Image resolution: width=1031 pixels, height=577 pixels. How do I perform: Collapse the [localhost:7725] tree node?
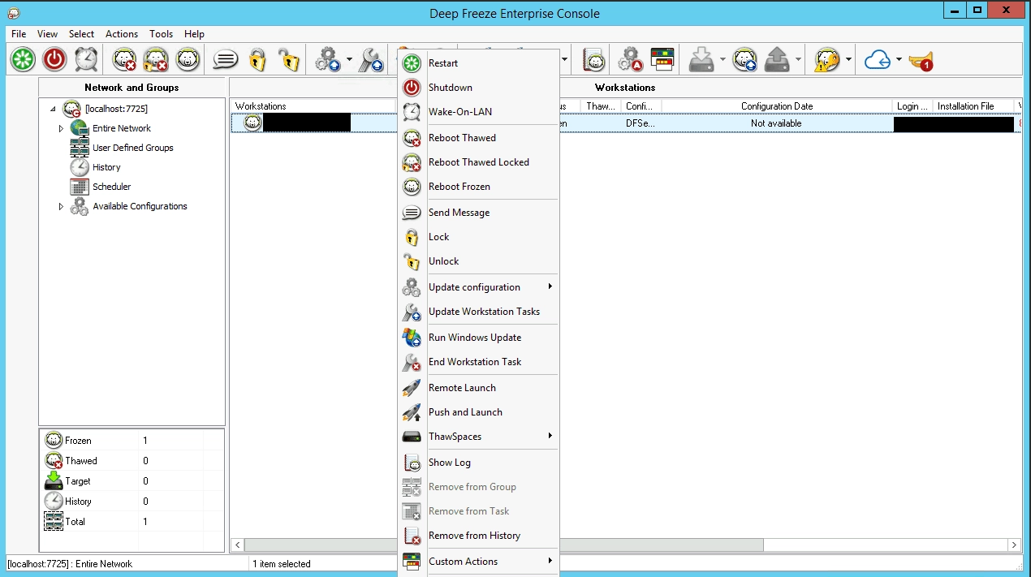(x=53, y=109)
